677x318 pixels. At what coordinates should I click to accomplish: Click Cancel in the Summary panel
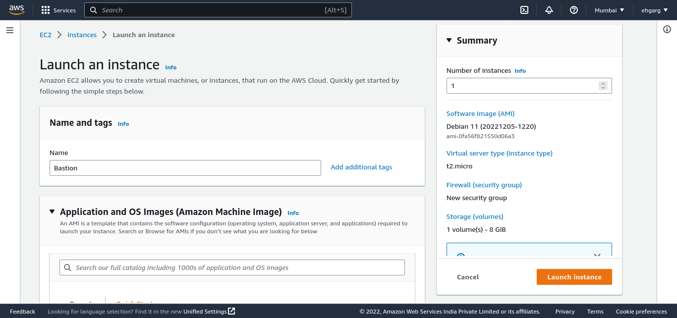pyautogui.click(x=468, y=277)
